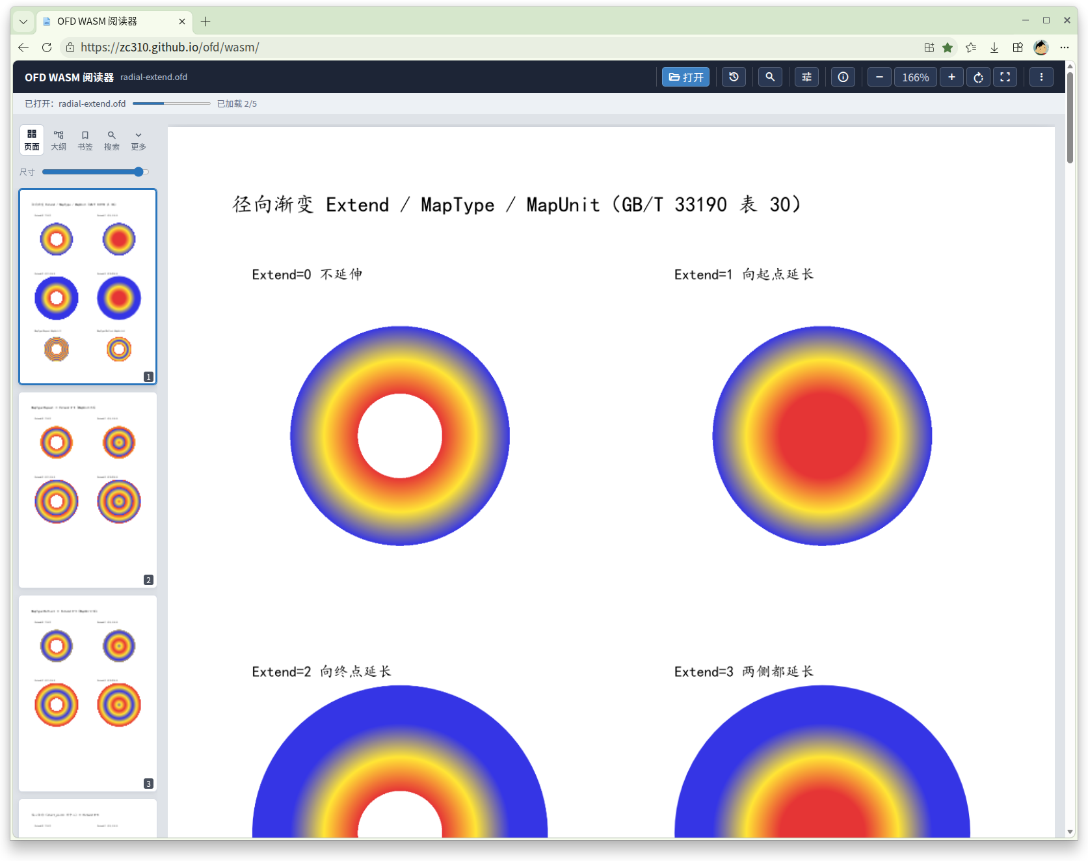Reload the page
Screen dimensions: 1088x861
[47, 47]
